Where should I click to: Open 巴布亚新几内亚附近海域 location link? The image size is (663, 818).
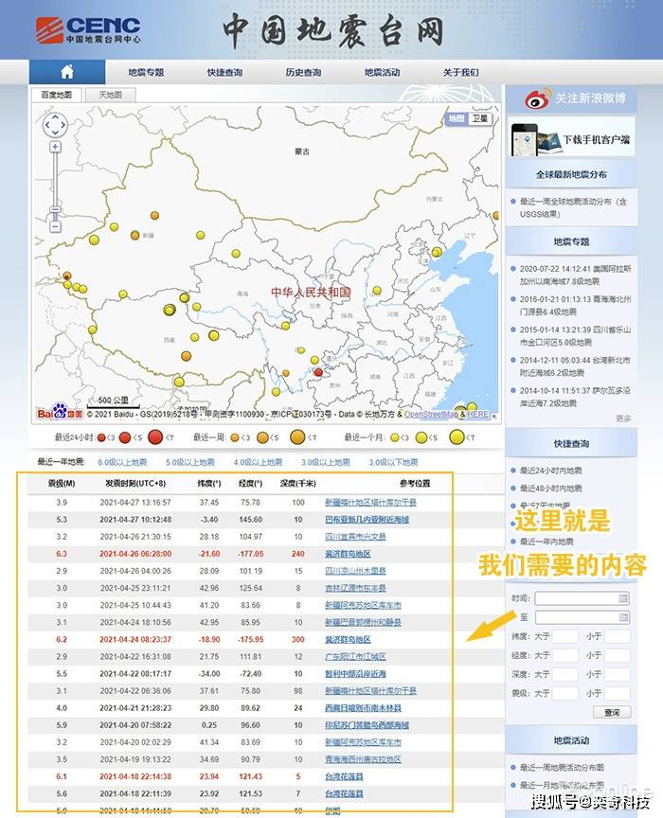tap(367, 520)
